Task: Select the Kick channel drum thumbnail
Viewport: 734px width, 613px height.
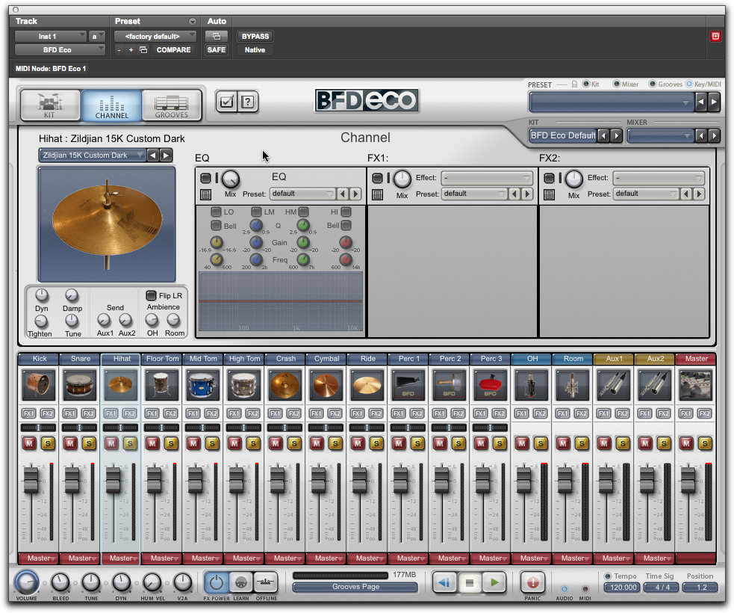Action: [x=37, y=384]
